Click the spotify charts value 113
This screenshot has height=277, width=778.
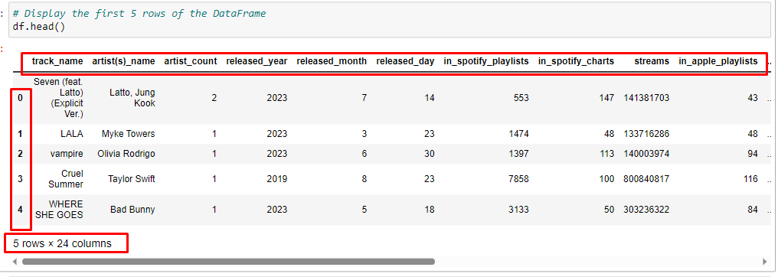[x=606, y=154]
